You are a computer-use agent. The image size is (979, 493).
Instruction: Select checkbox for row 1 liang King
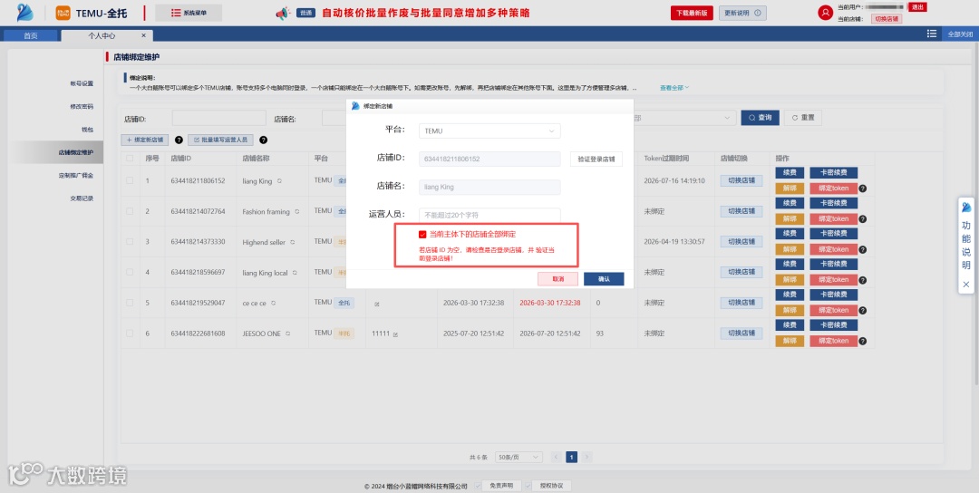130,181
